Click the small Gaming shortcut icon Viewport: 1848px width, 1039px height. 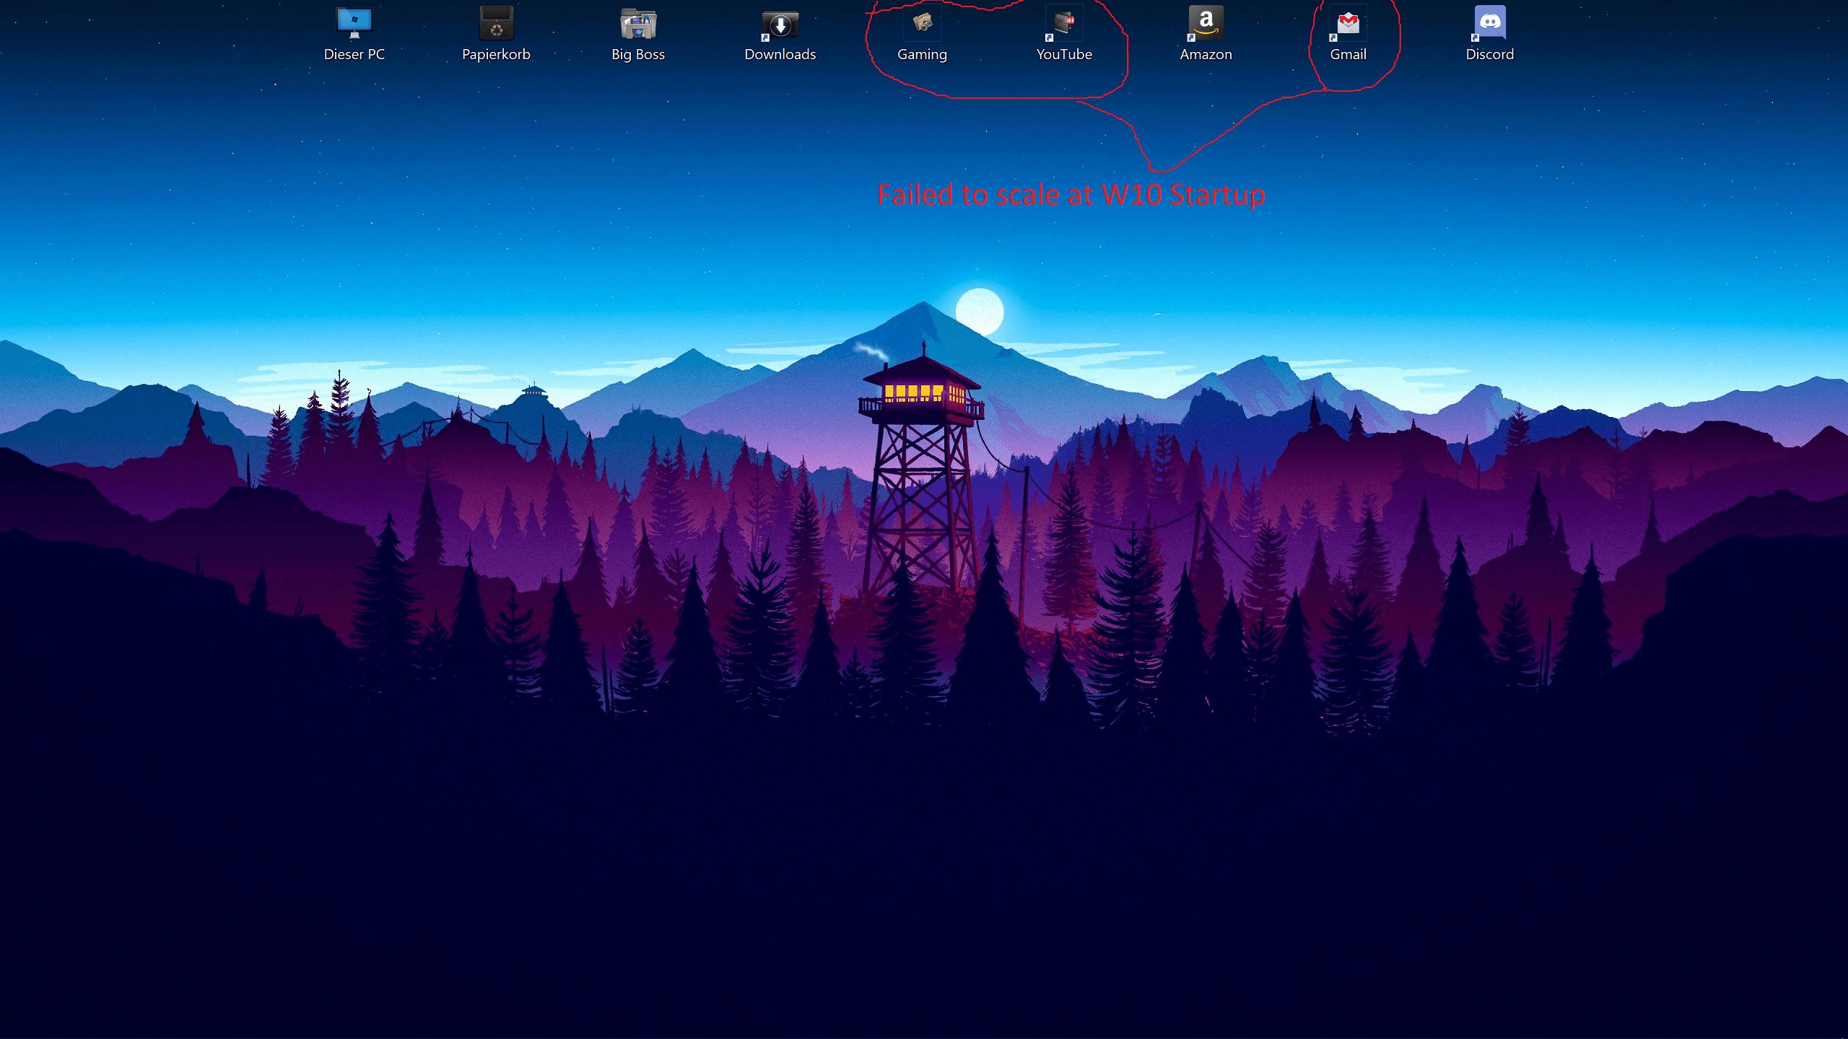[922, 22]
